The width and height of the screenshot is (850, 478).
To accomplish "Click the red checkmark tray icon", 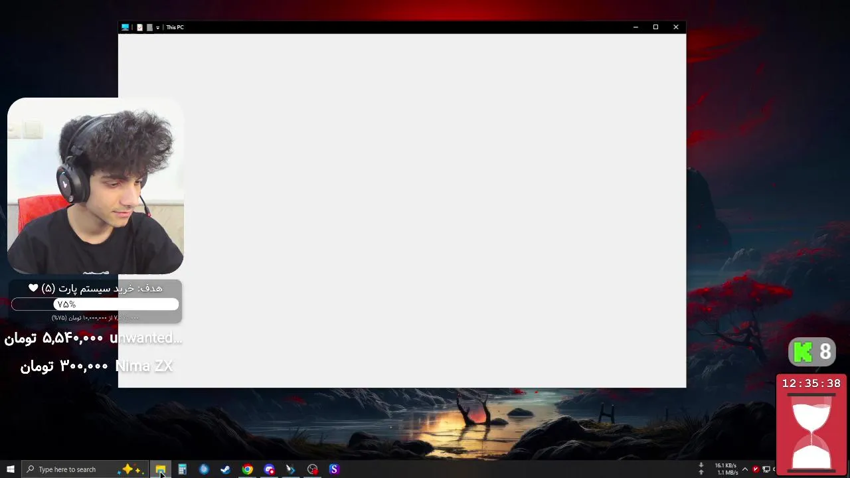I will tap(756, 469).
